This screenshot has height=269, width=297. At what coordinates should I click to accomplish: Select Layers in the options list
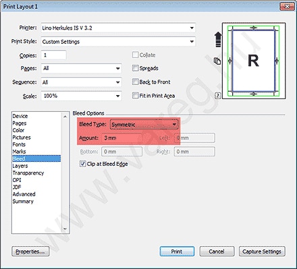[36, 166]
